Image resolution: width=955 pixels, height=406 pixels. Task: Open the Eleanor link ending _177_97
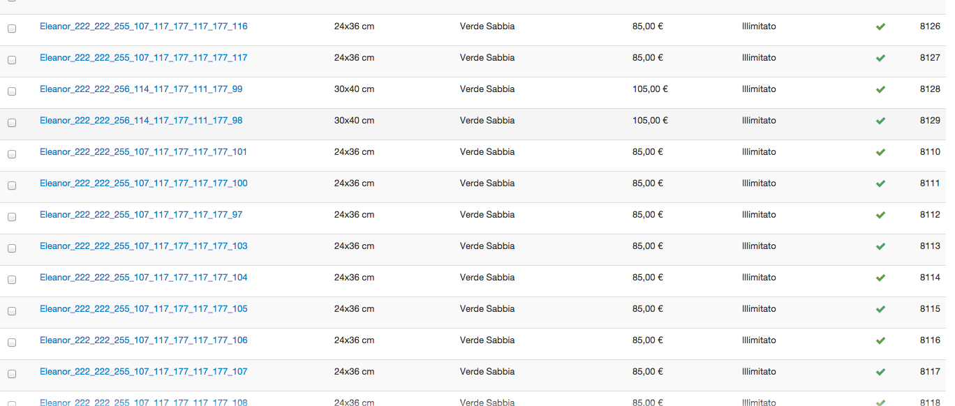pyautogui.click(x=141, y=215)
